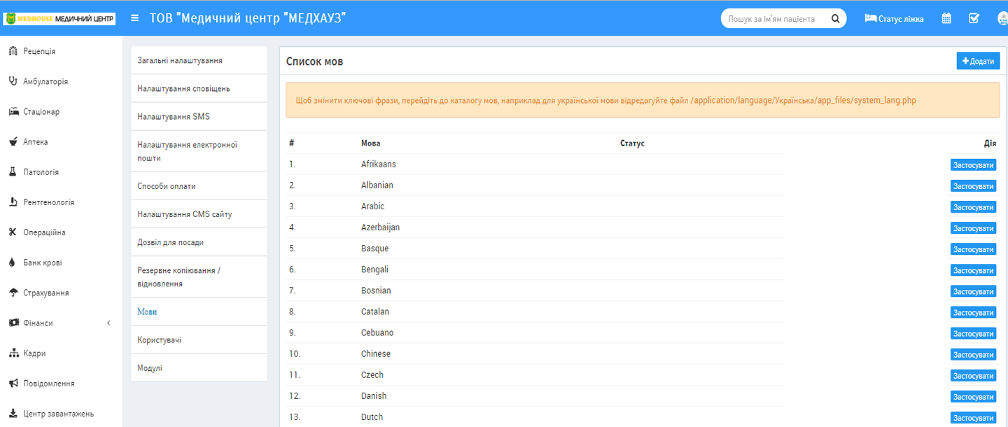Click the Повідомлення megaphone icon
1008x427 pixels.
coord(13,383)
